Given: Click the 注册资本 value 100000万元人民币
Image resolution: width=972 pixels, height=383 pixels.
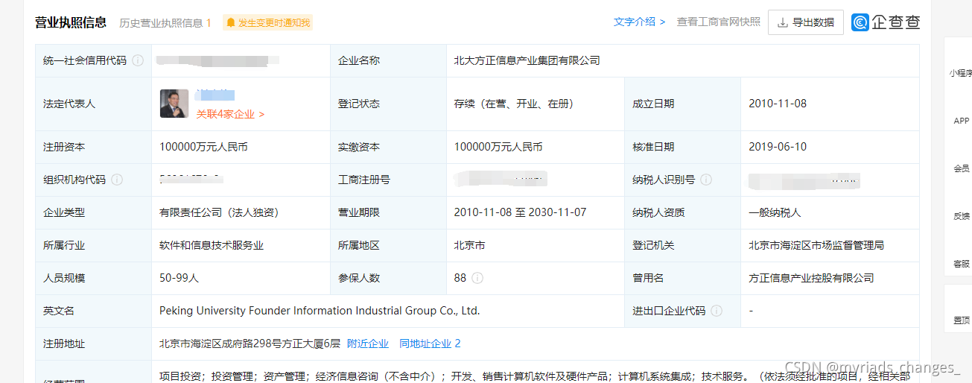Looking at the screenshot, I should point(203,147).
